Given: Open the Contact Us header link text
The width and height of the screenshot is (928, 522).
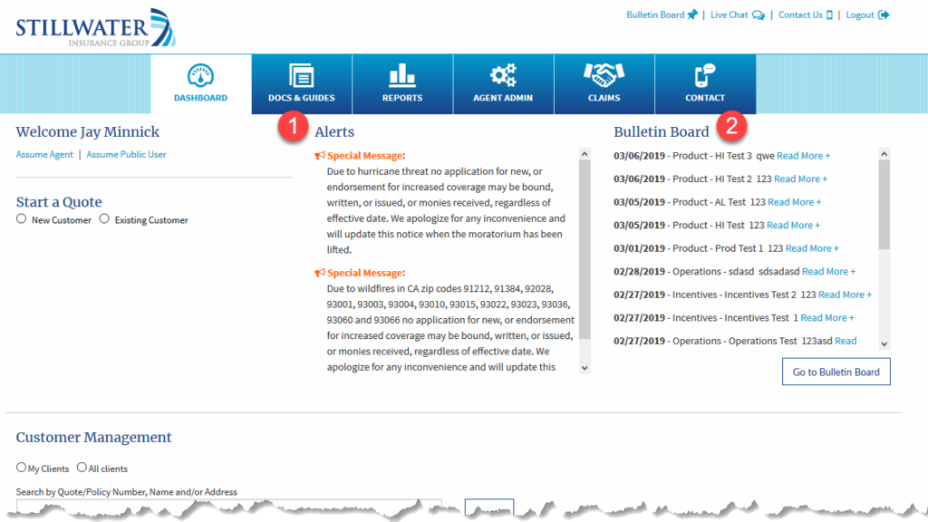Looking at the screenshot, I should [x=800, y=14].
